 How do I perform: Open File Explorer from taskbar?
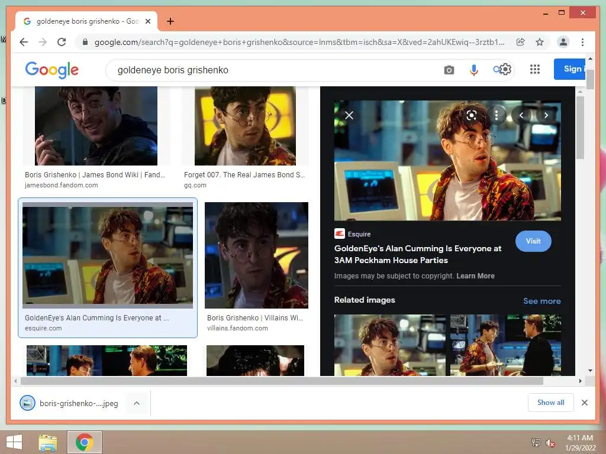(x=47, y=442)
